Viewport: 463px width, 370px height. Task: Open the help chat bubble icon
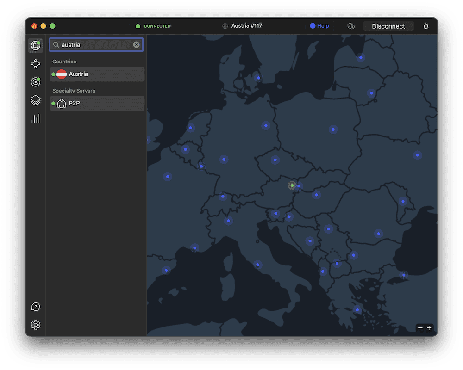pyautogui.click(x=36, y=307)
